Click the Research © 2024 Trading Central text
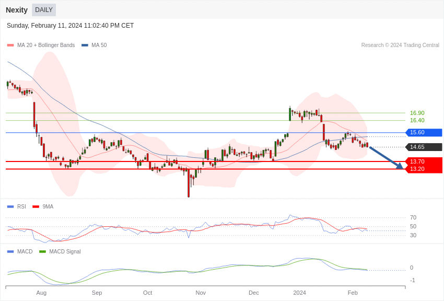 click(x=400, y=45)
